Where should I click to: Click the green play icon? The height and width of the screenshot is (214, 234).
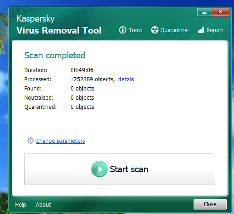(99, 169)
